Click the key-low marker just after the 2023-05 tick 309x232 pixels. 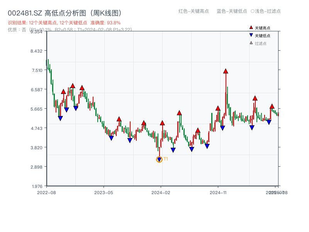(x=111, y=138)
